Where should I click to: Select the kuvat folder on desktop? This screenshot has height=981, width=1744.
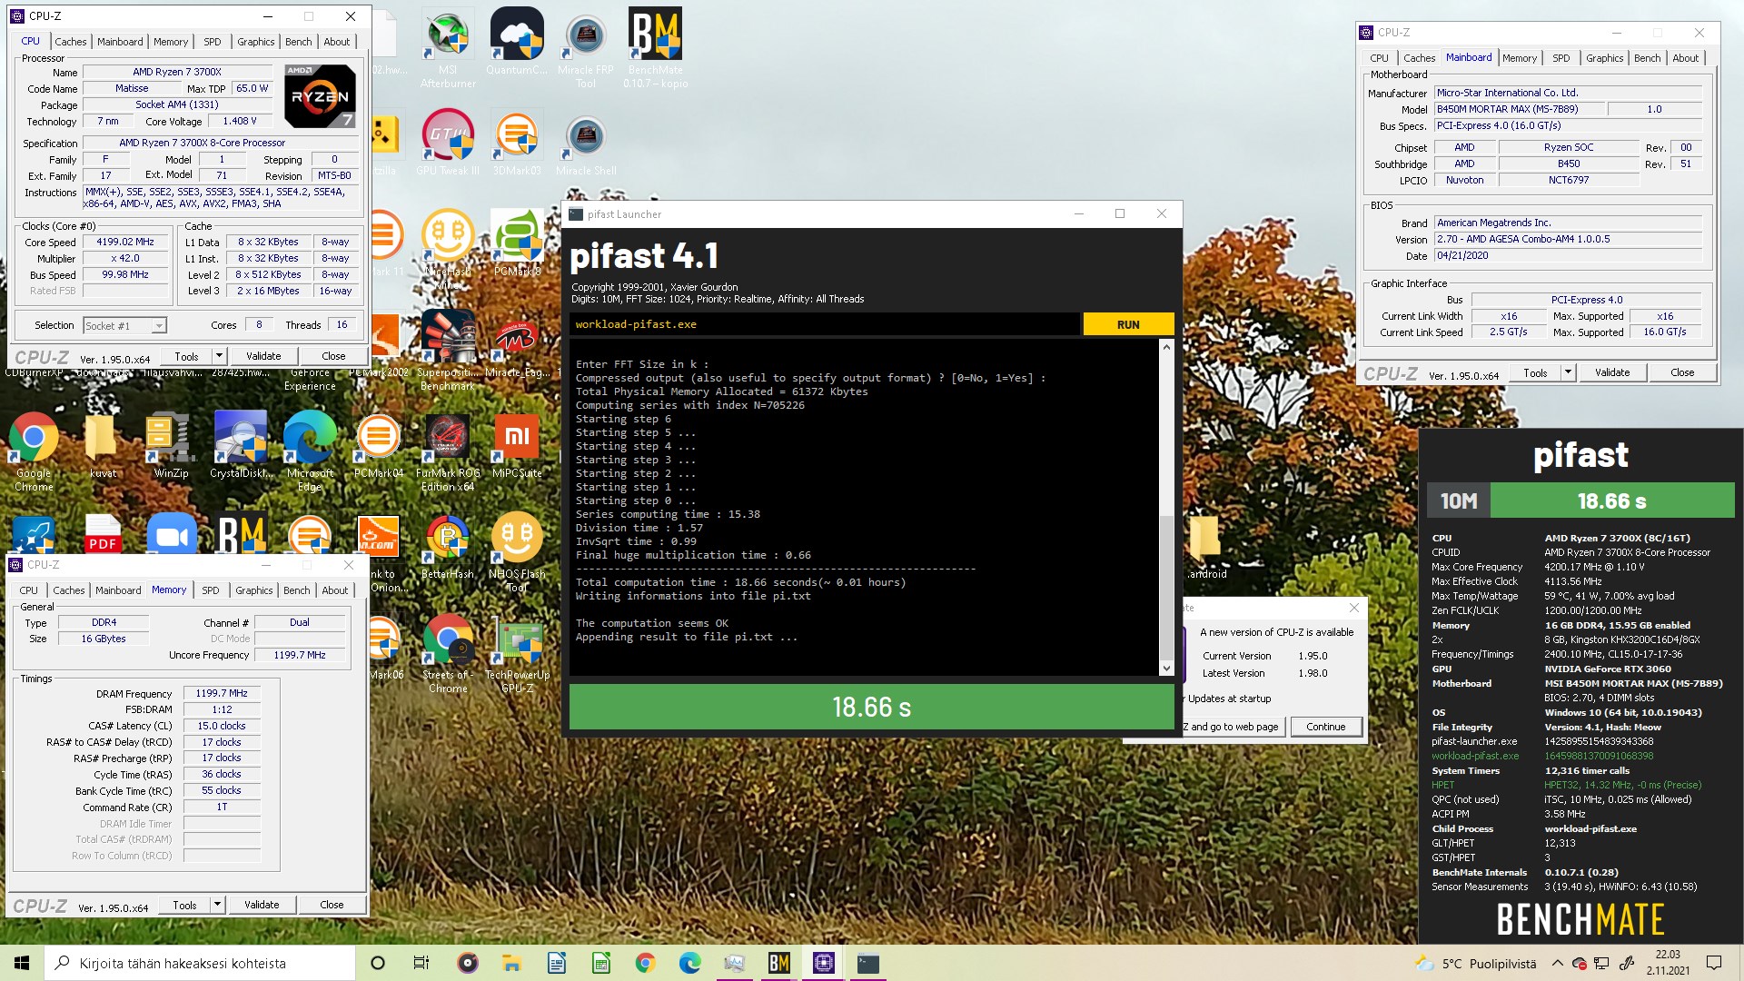tap(103, 445)
